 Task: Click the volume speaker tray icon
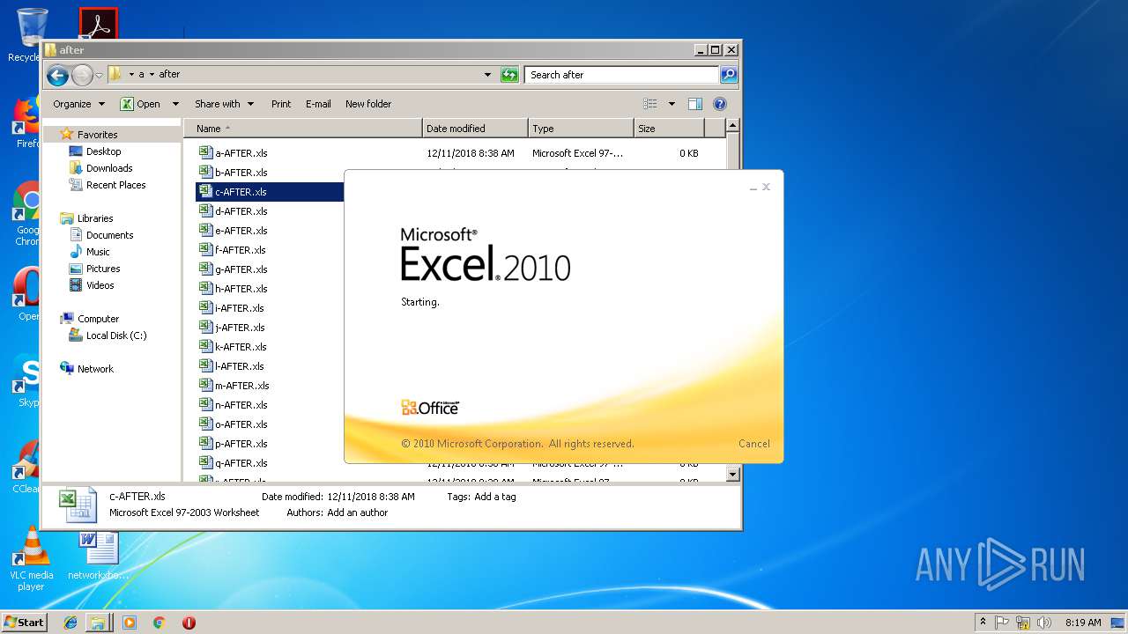[1044, 623]
